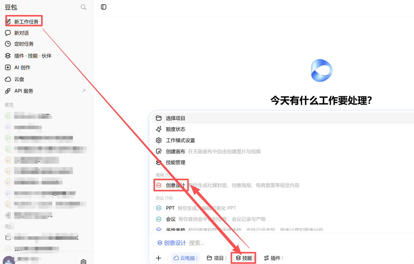414x264 pixels.
Task: Click the red layers icon beside 创意设计
Action: click(159, 185)
